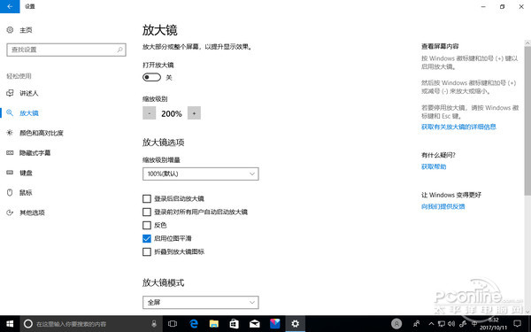Open 颜色和高对比度 brightness icon

[x=10, y=133]
